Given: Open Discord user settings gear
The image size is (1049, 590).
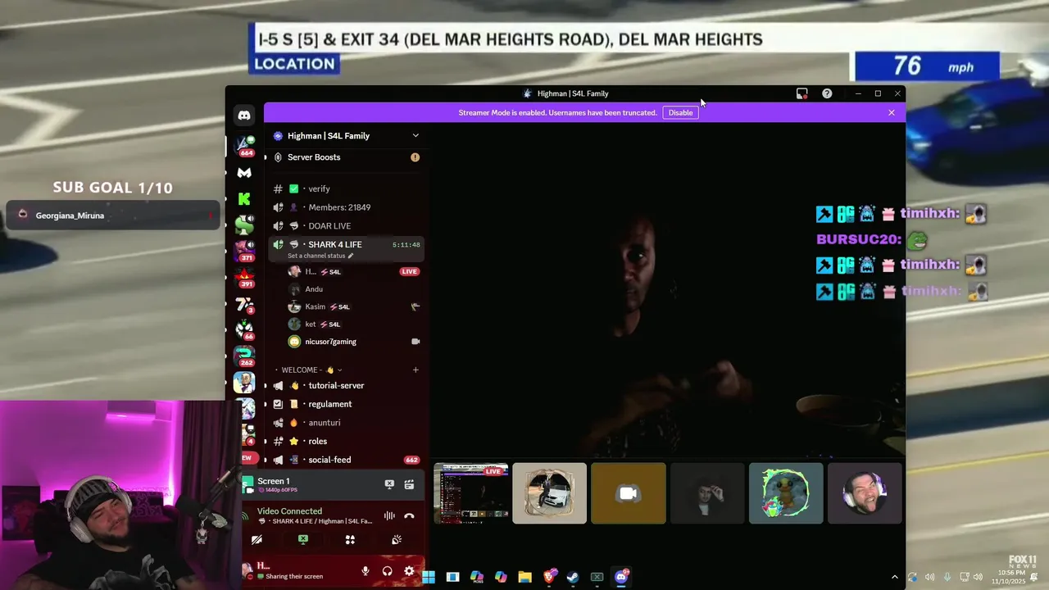Looking at the screenshot, I should pos(409,571).
